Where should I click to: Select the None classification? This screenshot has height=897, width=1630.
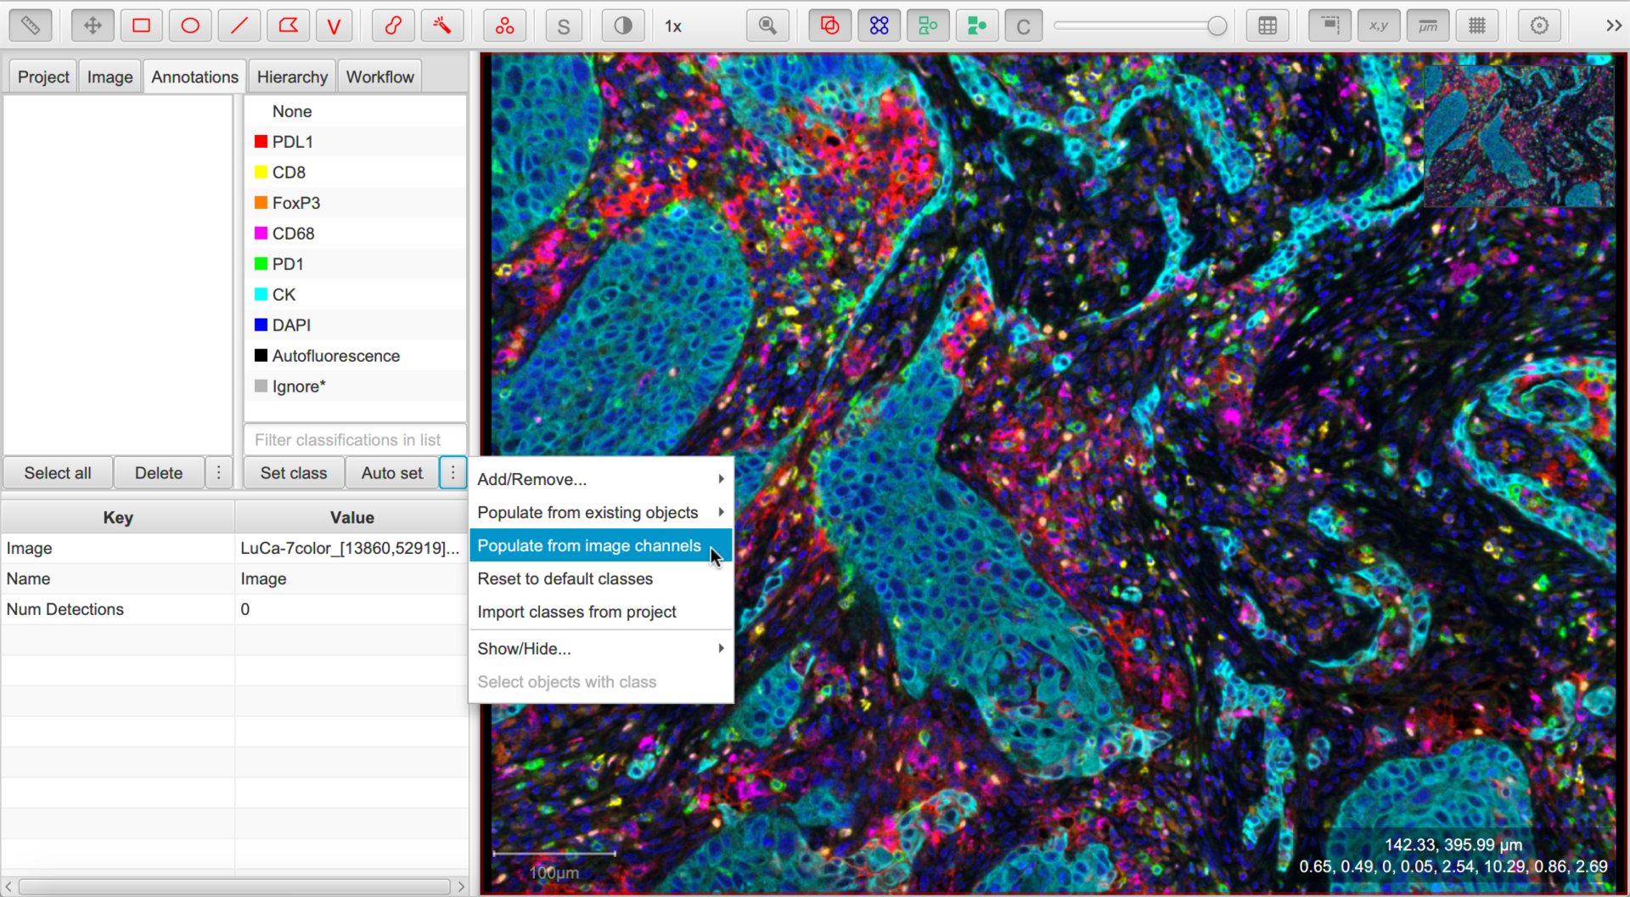[x=356, y=111]
